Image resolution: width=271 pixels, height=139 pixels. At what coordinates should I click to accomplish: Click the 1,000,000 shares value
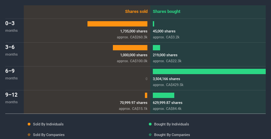click(134, 55)
